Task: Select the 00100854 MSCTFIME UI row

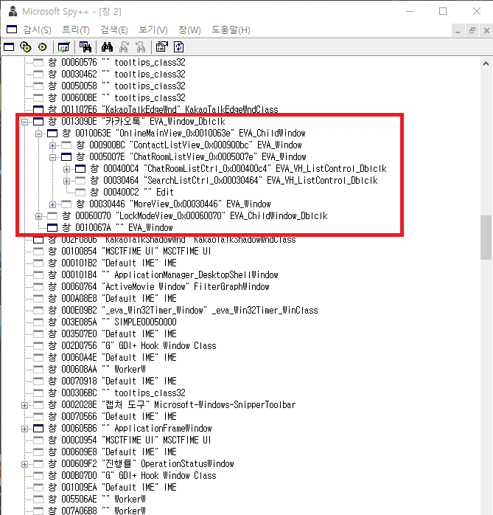Action: point(130,252)
